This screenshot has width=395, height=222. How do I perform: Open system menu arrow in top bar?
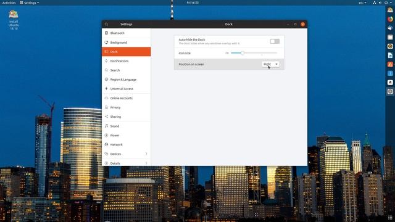coord(391,2)
